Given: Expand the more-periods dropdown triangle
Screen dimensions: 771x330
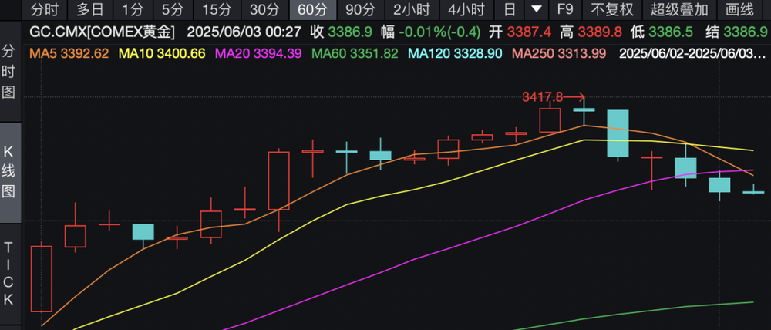Looking at the screenshot, I should [x=537, y=9].
